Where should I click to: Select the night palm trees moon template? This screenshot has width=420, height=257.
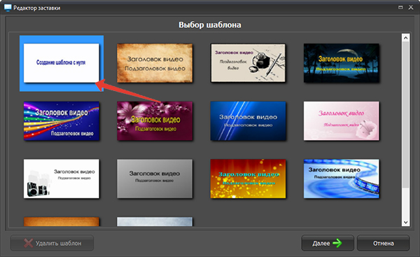pyautogui.click(x=342, y=63)
